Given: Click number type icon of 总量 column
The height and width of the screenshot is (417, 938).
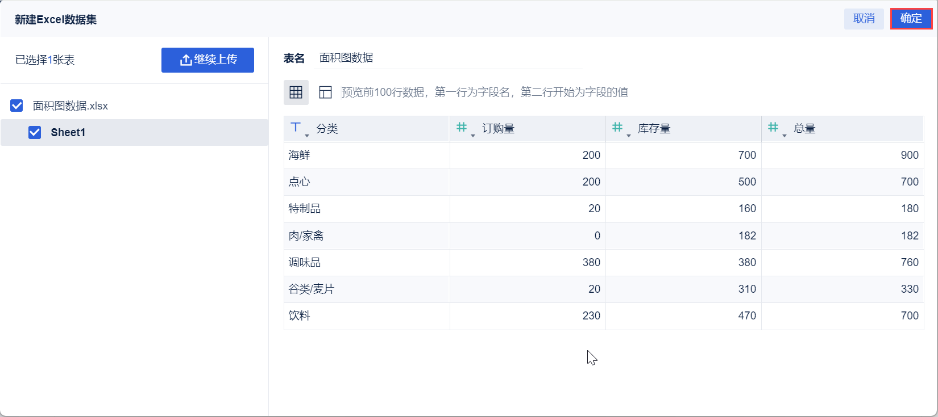Looking at the screenshot, I should click(773, 128).
